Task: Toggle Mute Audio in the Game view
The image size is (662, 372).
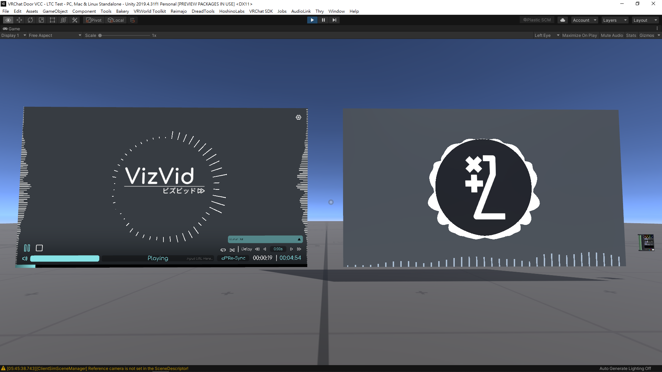Action: 612,35
